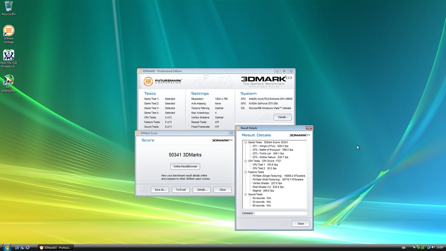Click Close button in 3DMark Score window
This screenshot has width=446, height=251.
tap(223, 190)
